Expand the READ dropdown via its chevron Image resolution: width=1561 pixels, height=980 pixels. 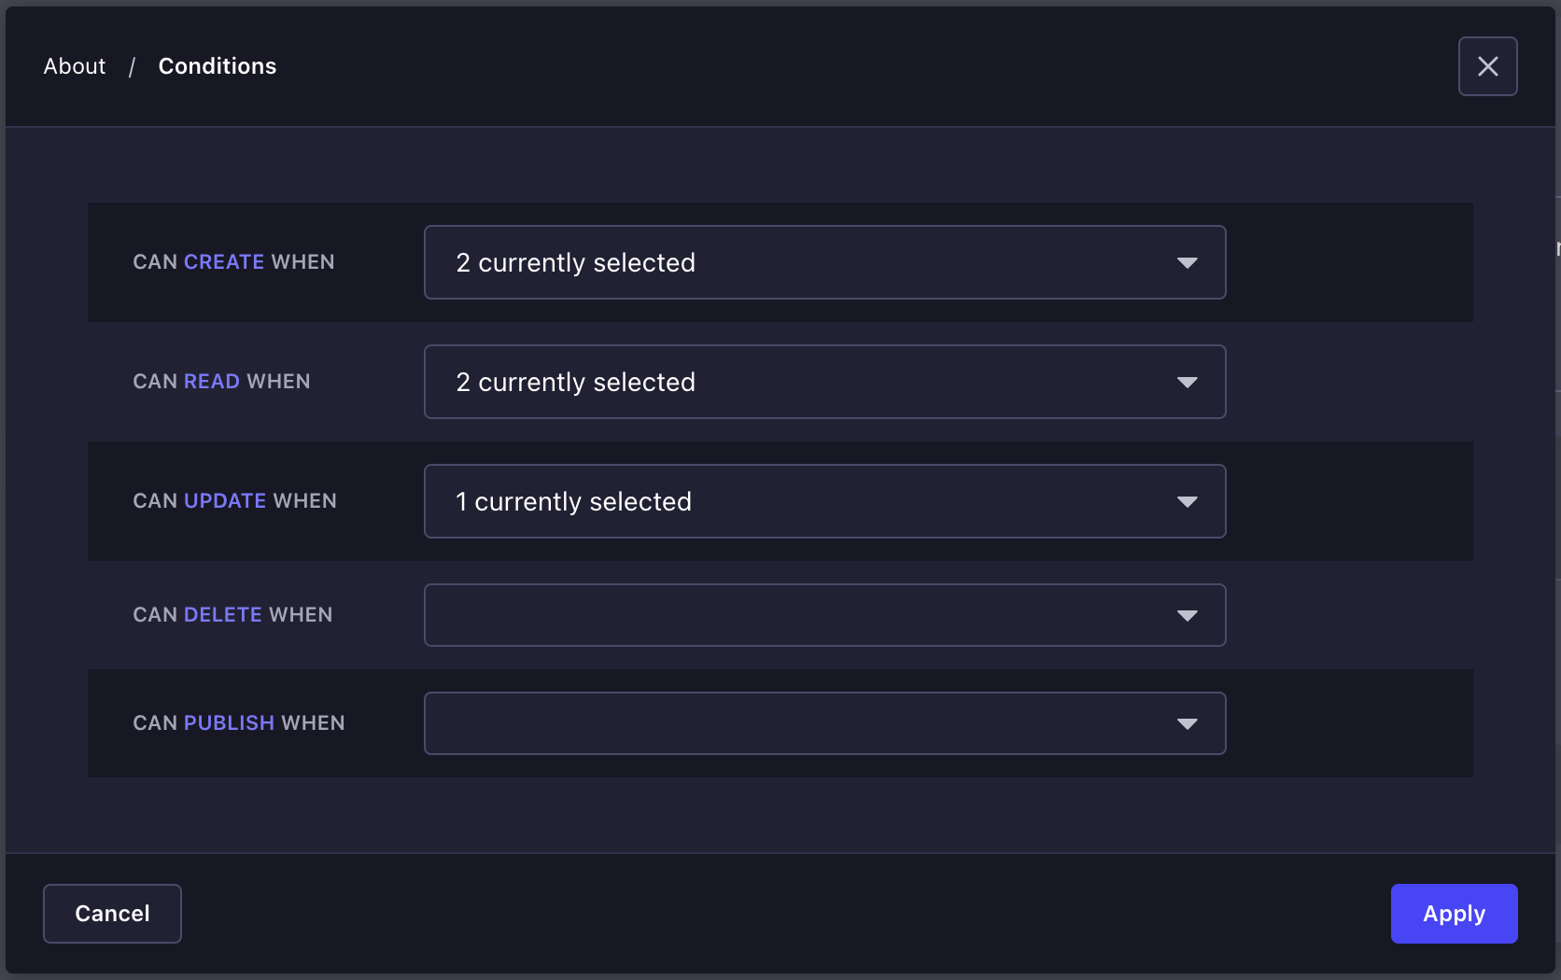(x=1187, y=382)
